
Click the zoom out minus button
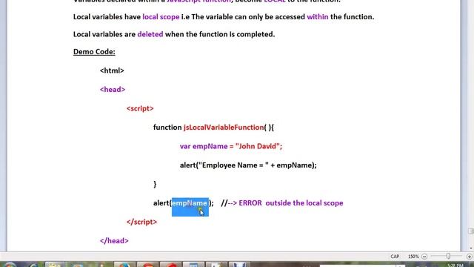coord(424,257)
